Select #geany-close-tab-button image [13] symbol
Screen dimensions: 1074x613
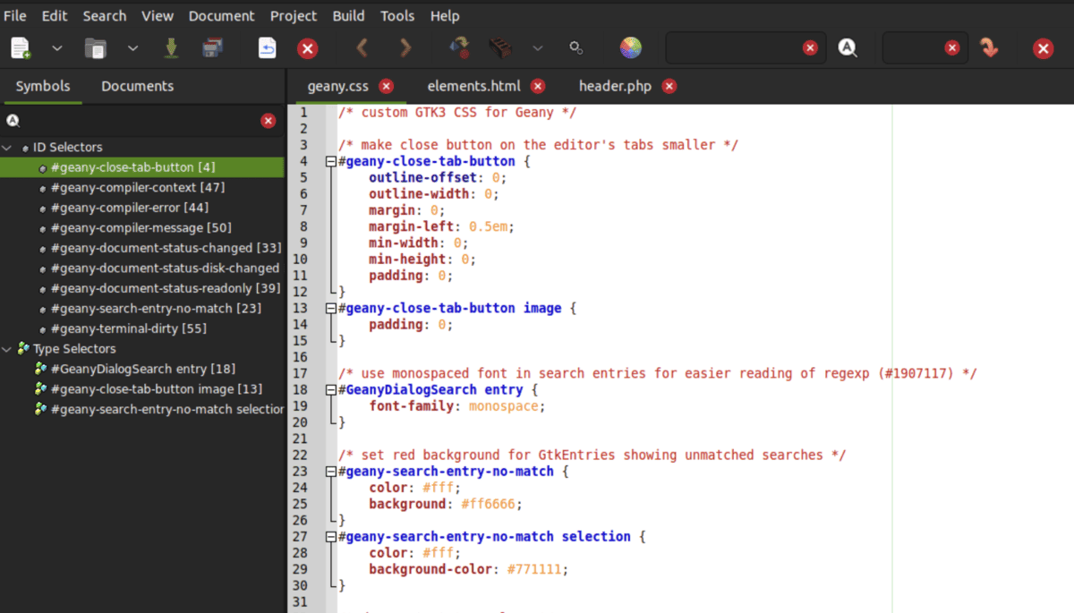[x=157, y=389]
